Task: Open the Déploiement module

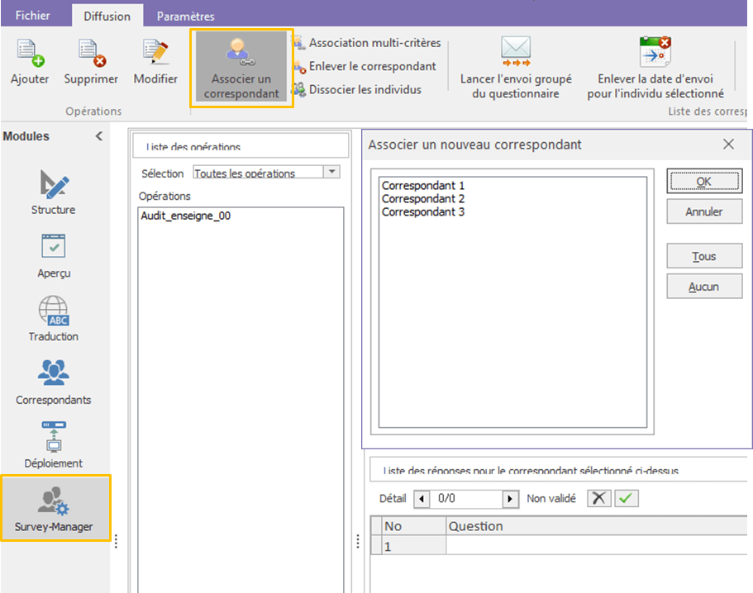Action: (53, 444)
